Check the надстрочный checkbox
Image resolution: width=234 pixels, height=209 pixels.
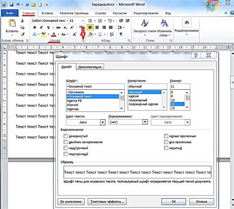click(x=66, y=148)
